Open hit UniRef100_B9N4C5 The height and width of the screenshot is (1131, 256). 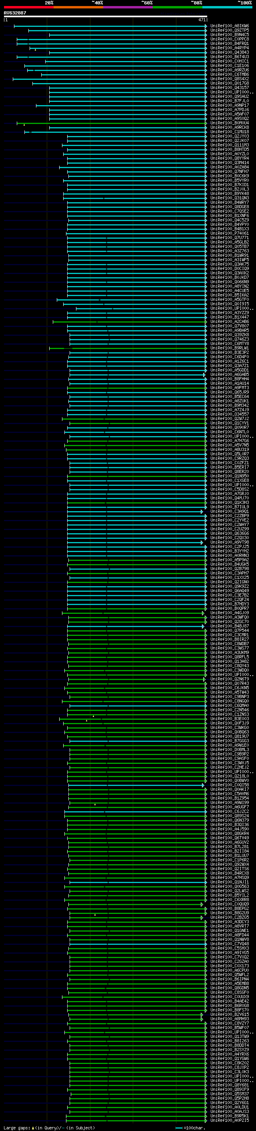(230, 35)
